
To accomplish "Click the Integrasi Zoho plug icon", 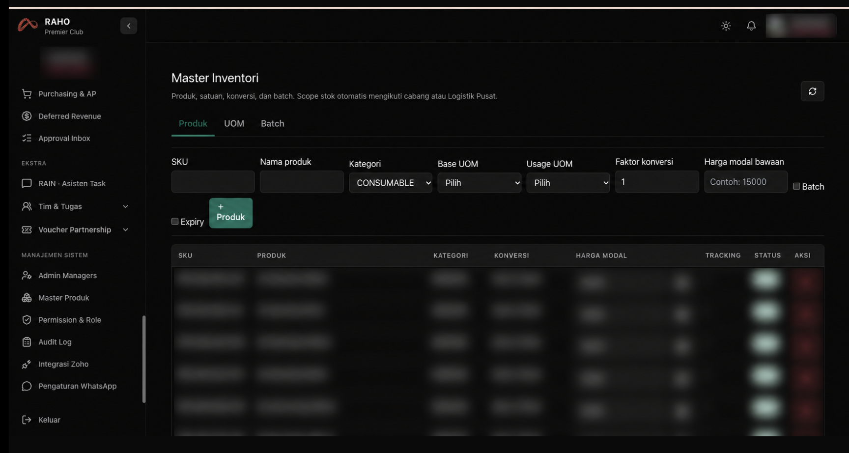I will [27, 364].
